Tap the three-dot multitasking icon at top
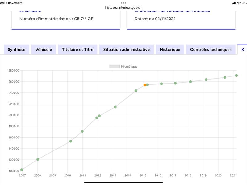The width and height of the screenshot is (247, 185). (x=124, y=3)
